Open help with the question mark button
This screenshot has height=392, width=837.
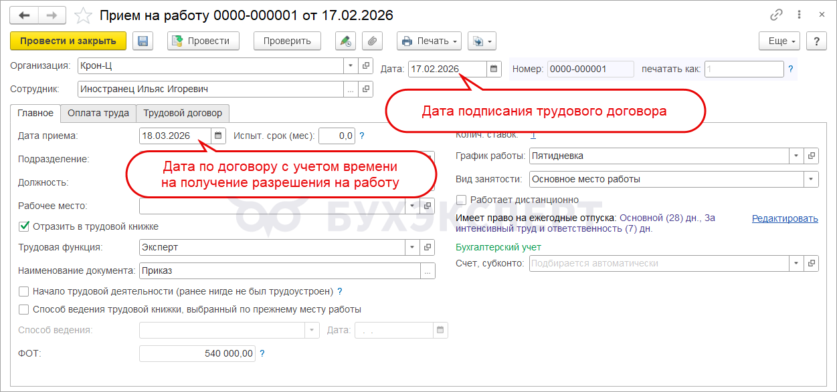816,41
